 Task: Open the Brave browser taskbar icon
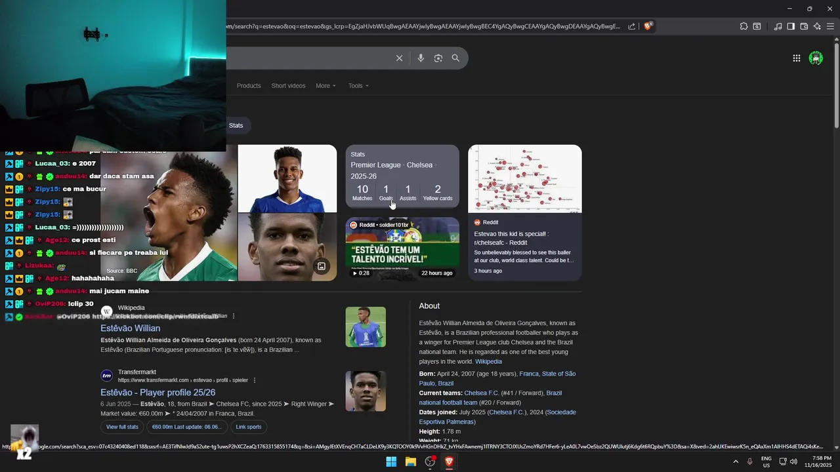(x=450, y=462)
